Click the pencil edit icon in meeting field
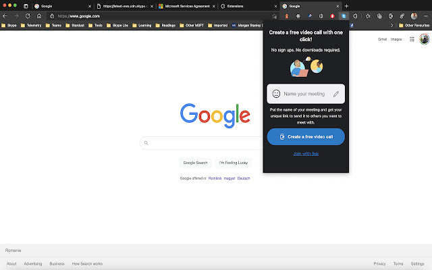This screenshot has width=432, height=270. [x=336, y=94]
